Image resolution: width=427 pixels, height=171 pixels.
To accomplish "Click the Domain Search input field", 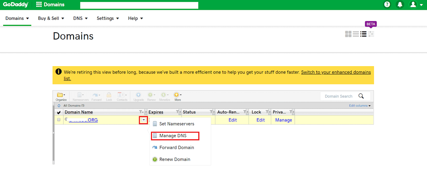I will coord(339,96).
